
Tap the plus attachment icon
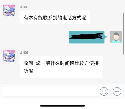pyautogui.click(x=117, y=91)
